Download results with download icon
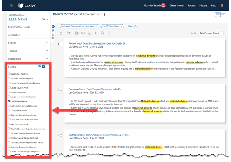Viewport: 231px width, 162px height. 90,33
